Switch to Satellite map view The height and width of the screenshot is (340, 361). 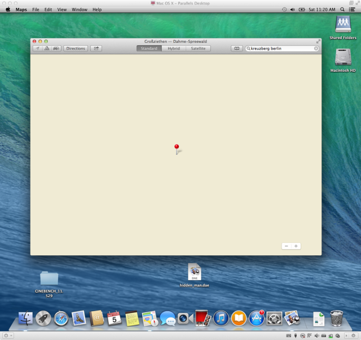[x=198, y=49]
